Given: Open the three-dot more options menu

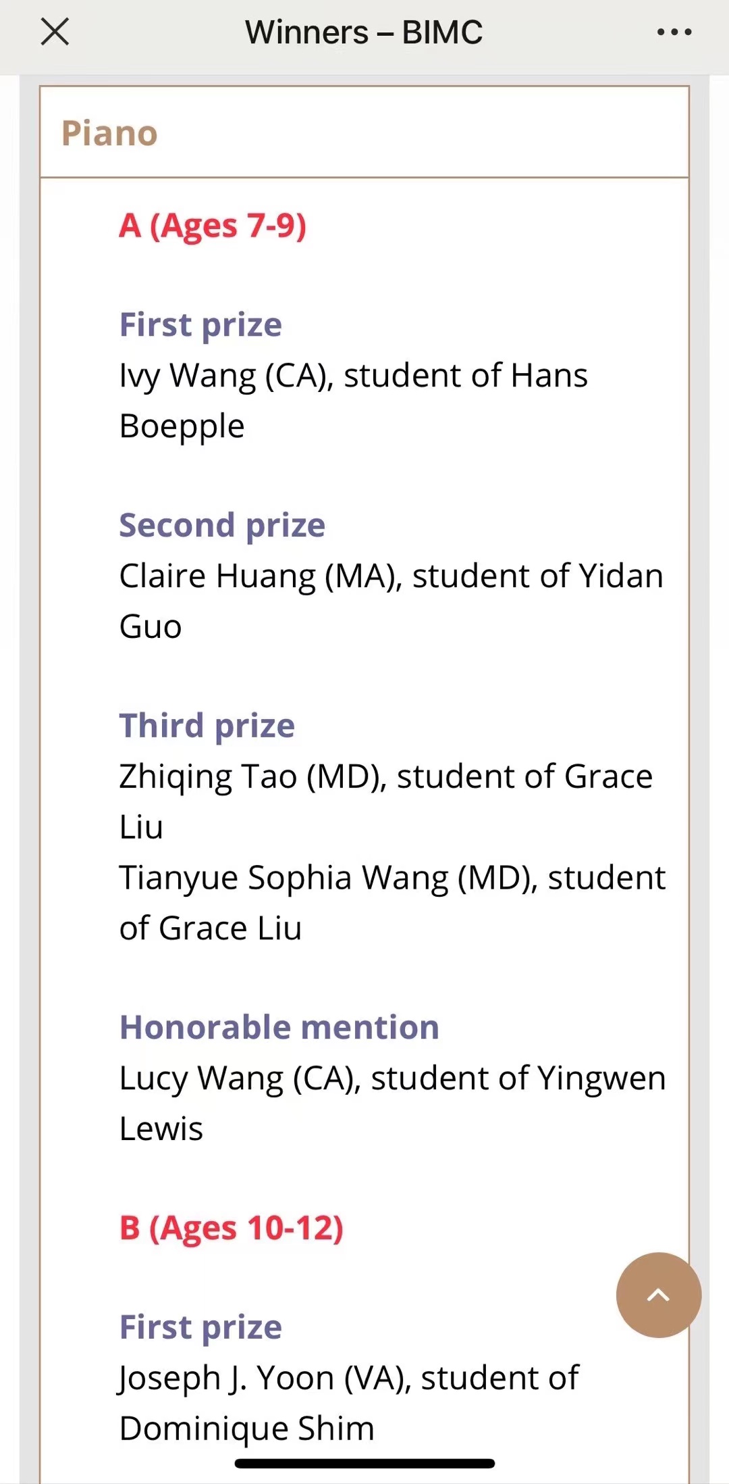Looking at the screenshot, I should tap(674, 32).
